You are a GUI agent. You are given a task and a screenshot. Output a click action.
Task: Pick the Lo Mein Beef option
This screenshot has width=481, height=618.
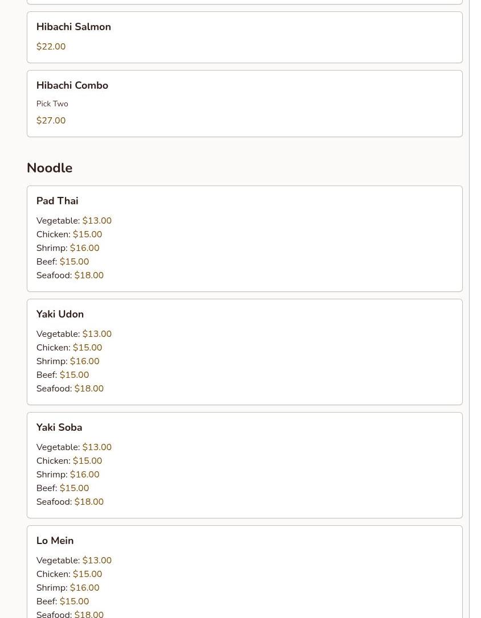tap(62, 601)
